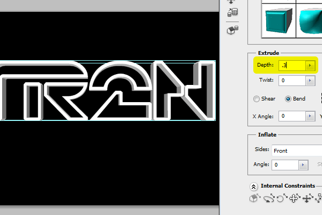
Task: Choose the teal beveled cube shape preset
Action: click(x=279, y=20)
